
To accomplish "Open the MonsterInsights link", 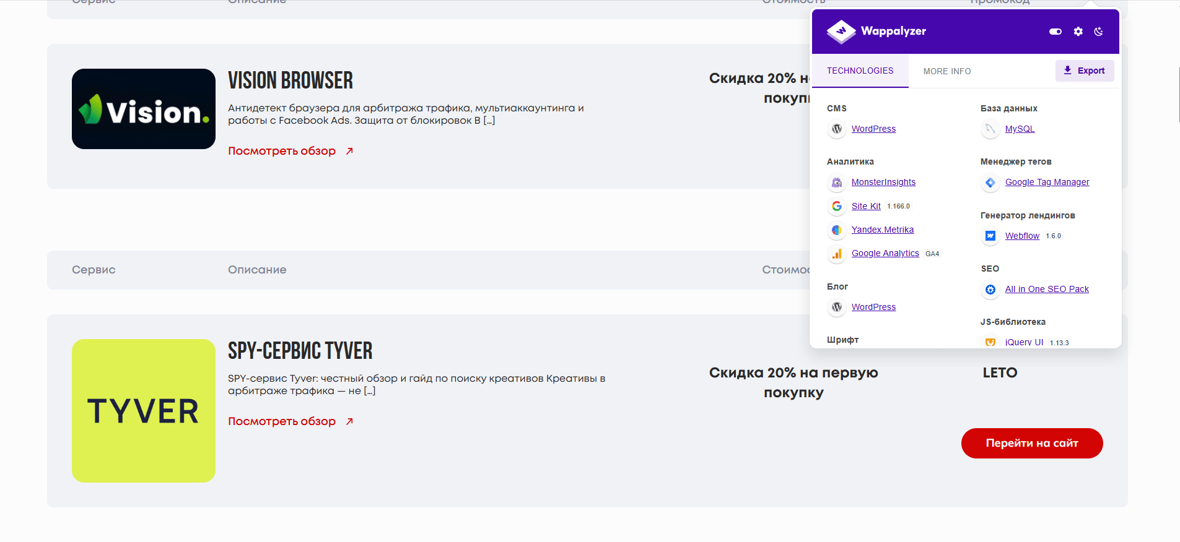I will tap(883, 182).
